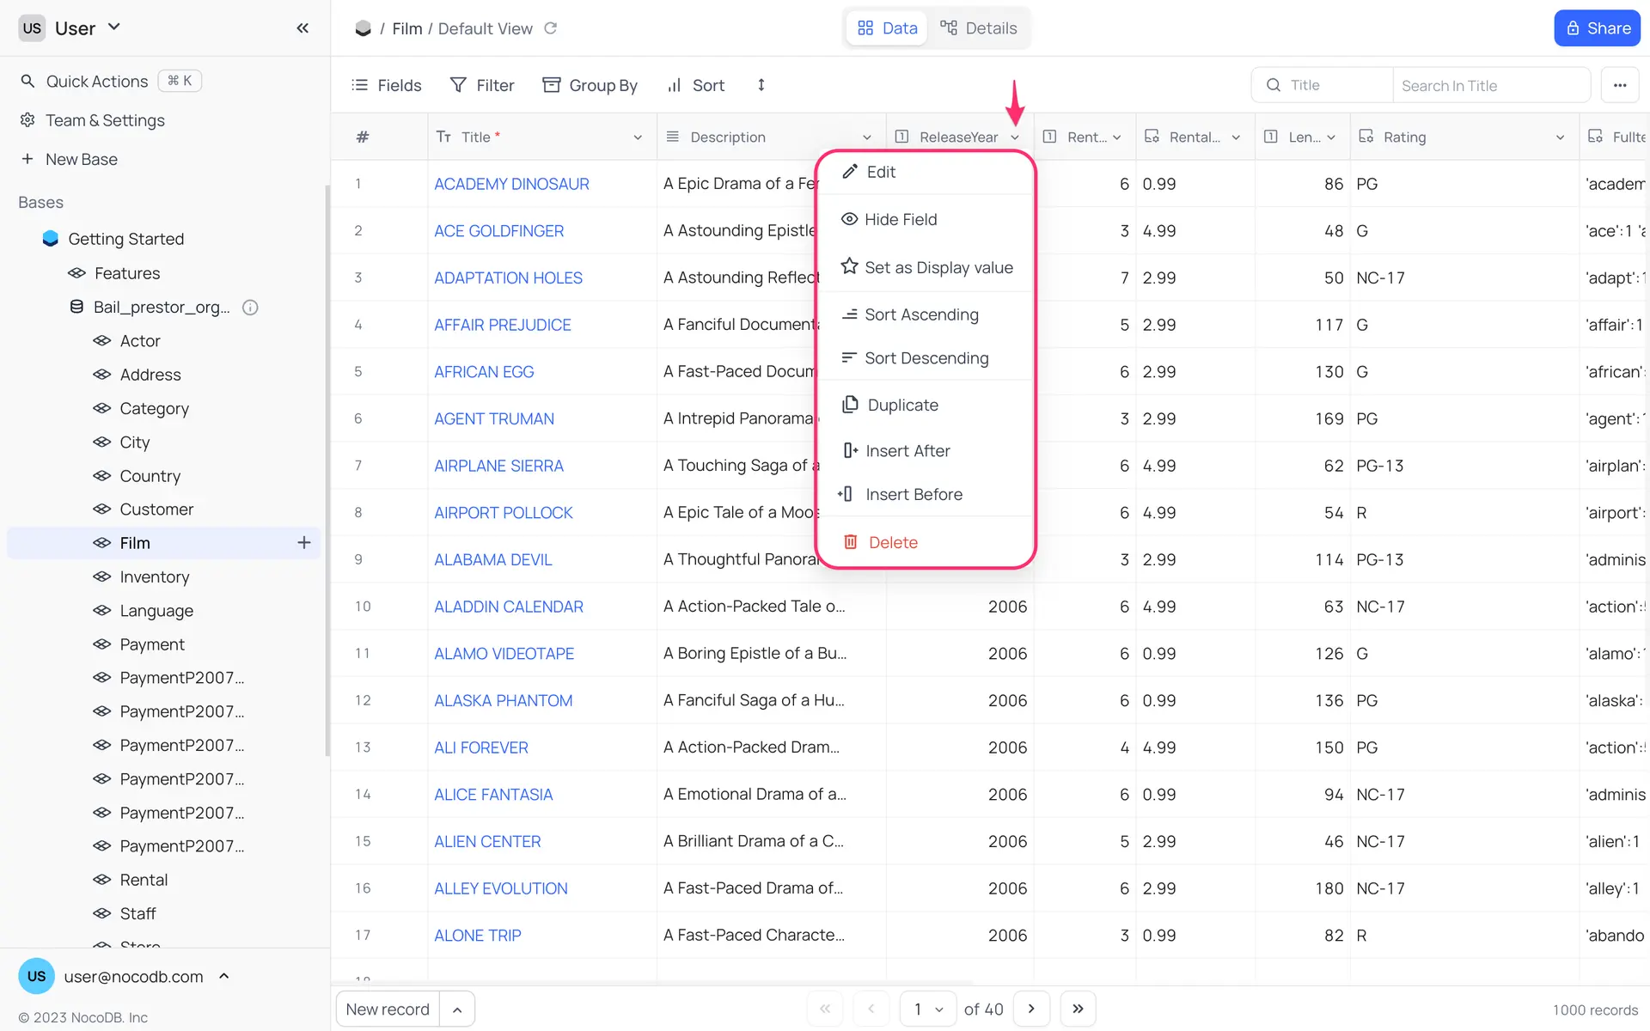Click the base cube icon in breadcrumb

point(363,28)
